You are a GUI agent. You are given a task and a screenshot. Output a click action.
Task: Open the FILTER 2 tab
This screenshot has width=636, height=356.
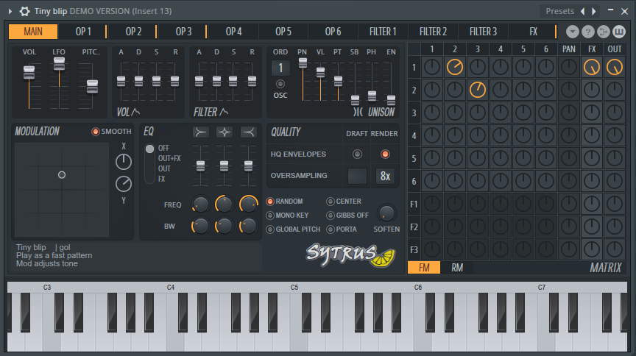[433, 31]
